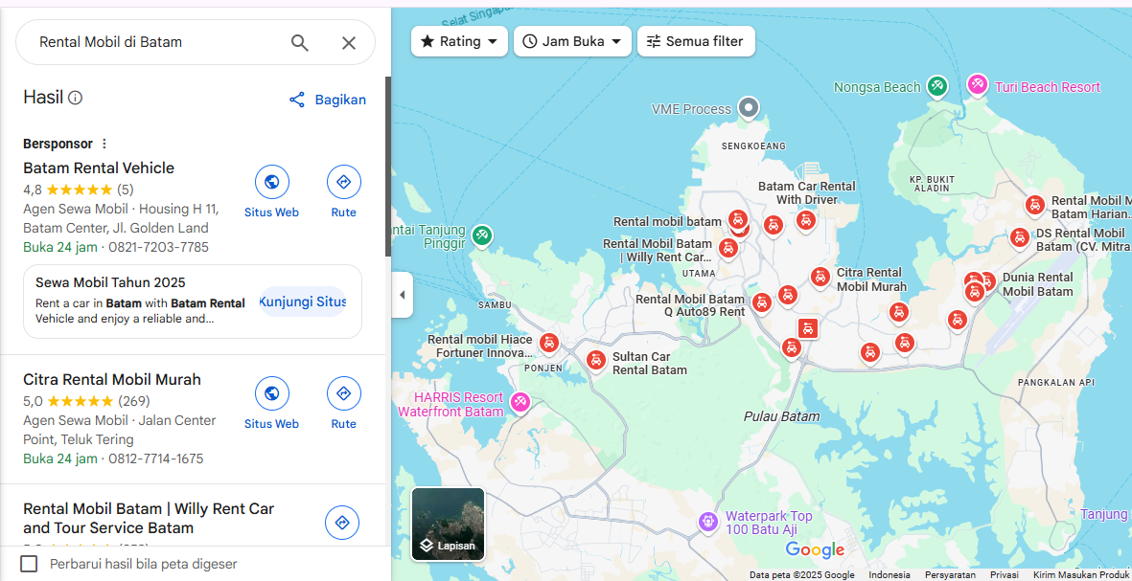Collapse the side panel arrow

coord(403,295)
